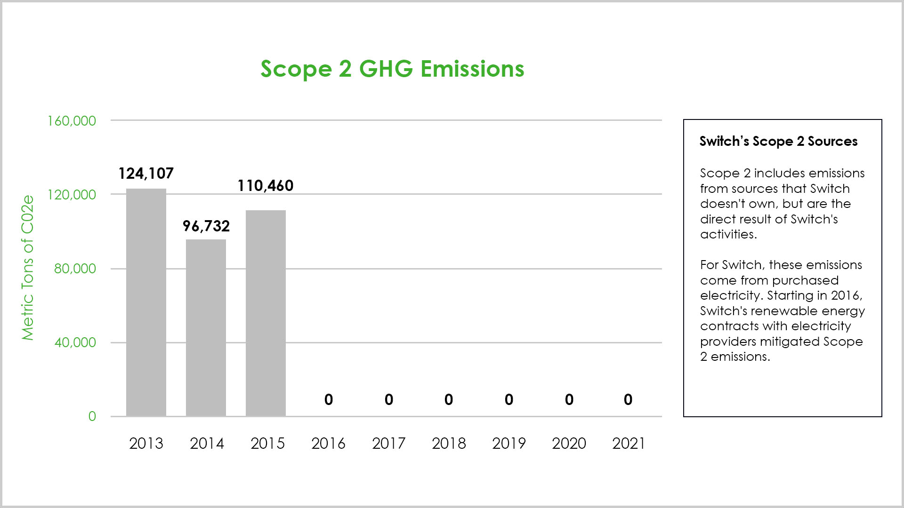This screenshot has height=508, width=904.
Task: Click the 80,000 y-axis value
Action: coord(75,269)
